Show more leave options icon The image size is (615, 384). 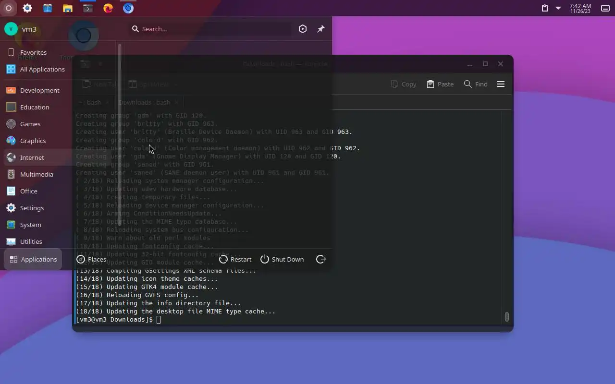[x=321, y=259]
